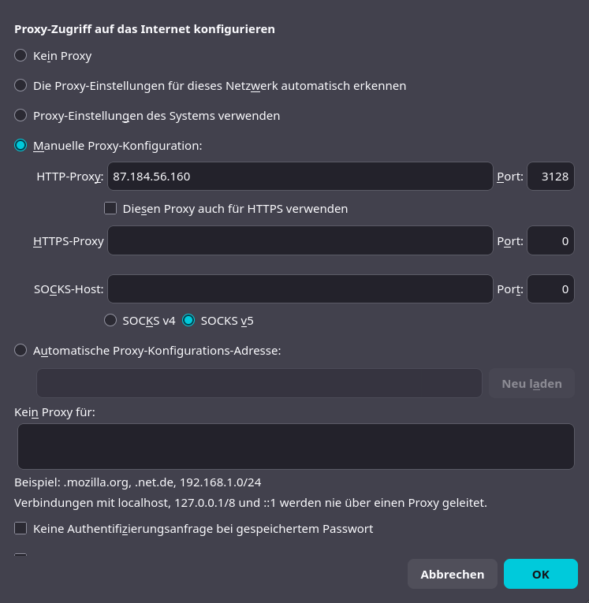The height and width of the screenshot is (603, 589).
Task: Click the automatic proxy configuration URL field
Action: tap(259, 383)
